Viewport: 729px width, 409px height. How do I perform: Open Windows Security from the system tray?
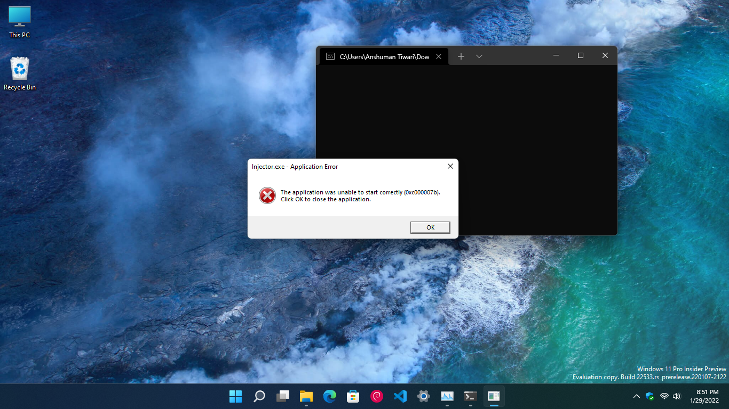point(649,396)
